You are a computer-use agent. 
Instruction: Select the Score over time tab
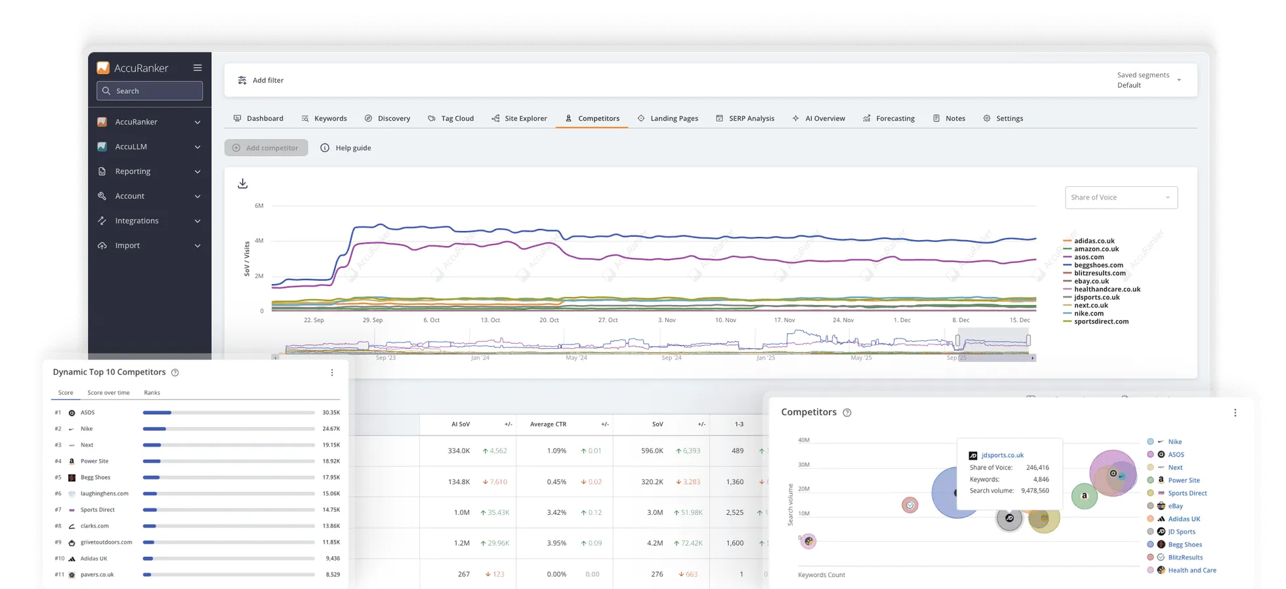point(108,393)
